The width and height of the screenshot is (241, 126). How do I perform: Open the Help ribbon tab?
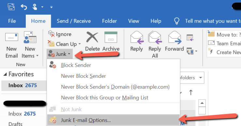pyautogui.click(x=156, y=21)
